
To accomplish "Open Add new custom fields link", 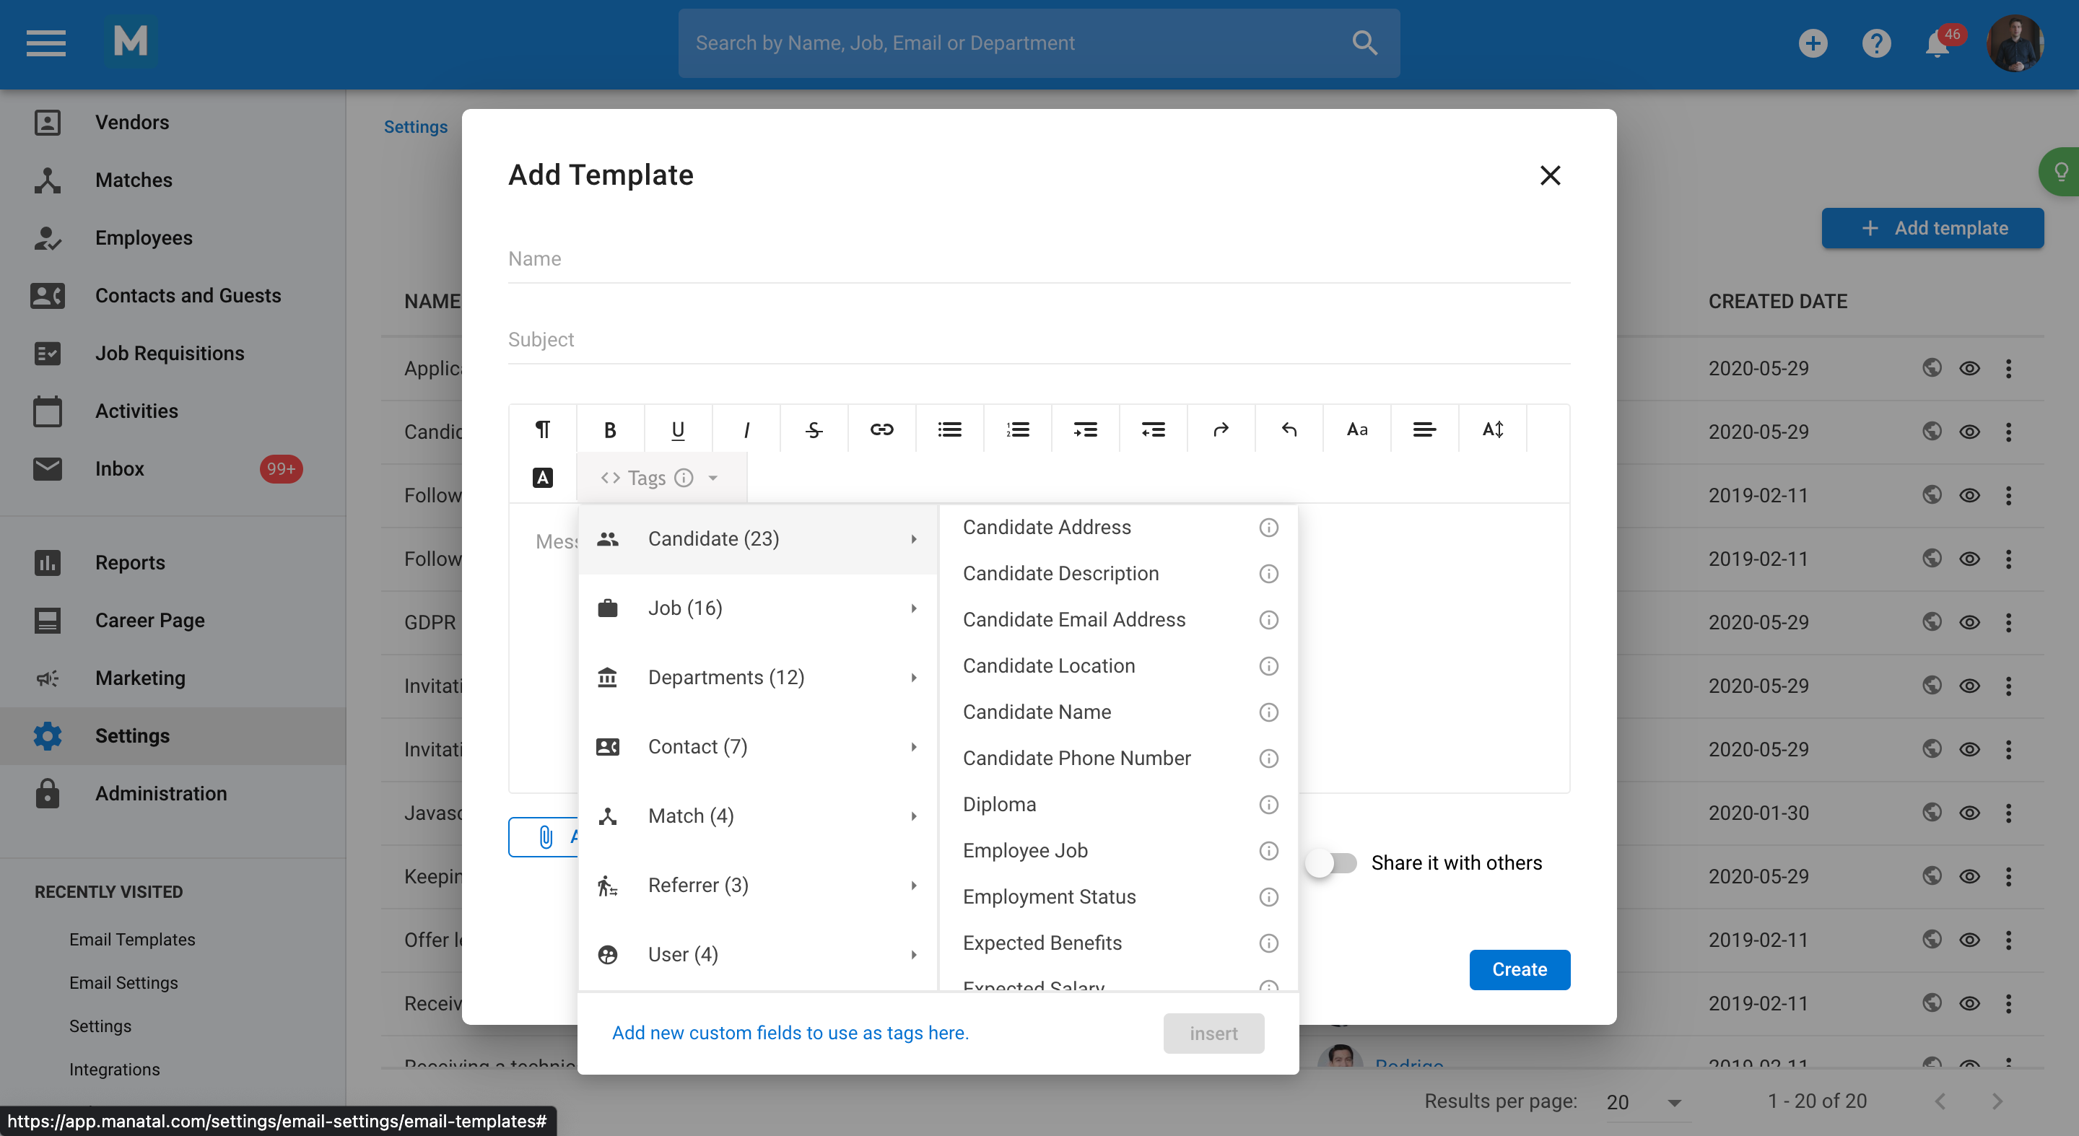I will [x=789, y=1033].
